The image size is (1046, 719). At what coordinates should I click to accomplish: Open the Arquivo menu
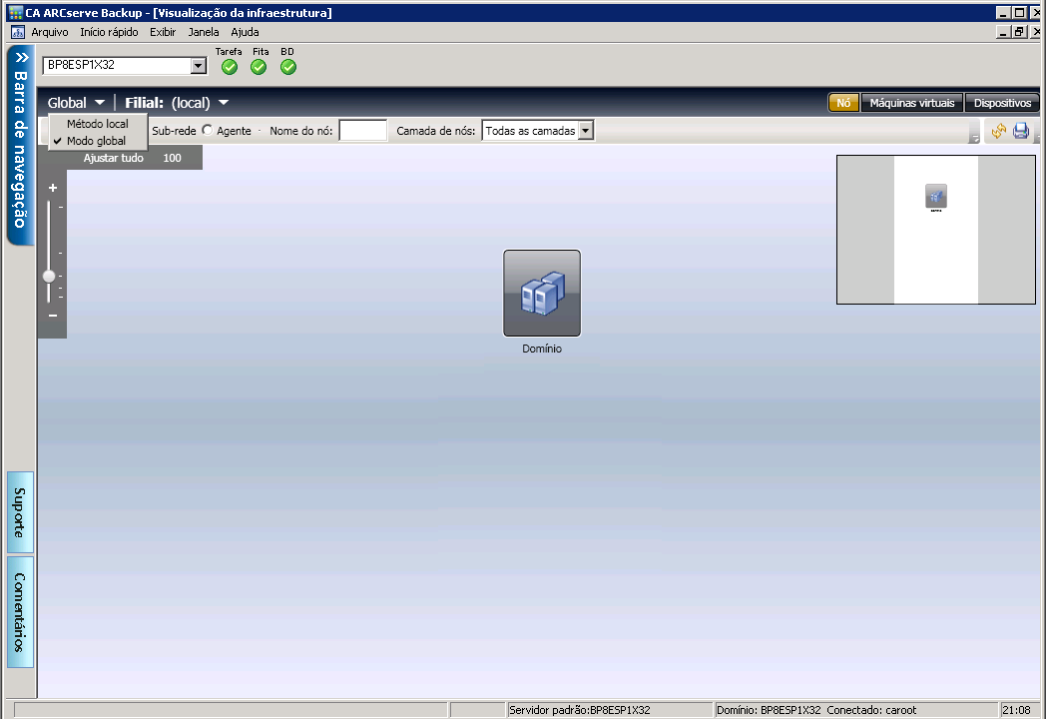50,32
